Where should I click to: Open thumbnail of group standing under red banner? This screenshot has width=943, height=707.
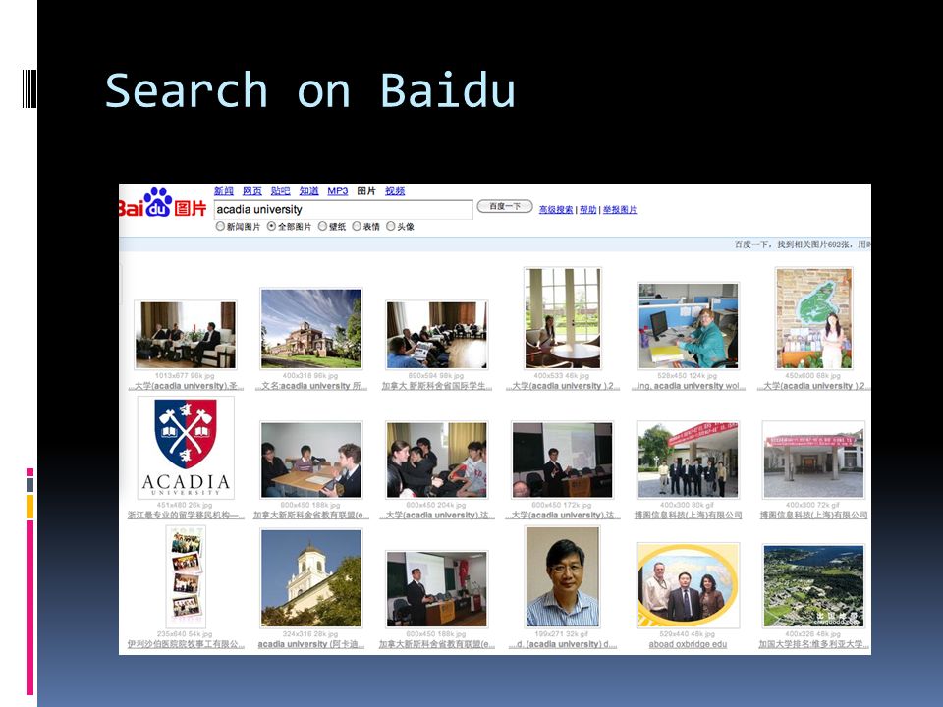tap(688, 460)
